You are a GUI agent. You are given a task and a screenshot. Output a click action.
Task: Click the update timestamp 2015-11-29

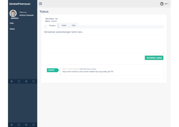[x=70, y=69]
